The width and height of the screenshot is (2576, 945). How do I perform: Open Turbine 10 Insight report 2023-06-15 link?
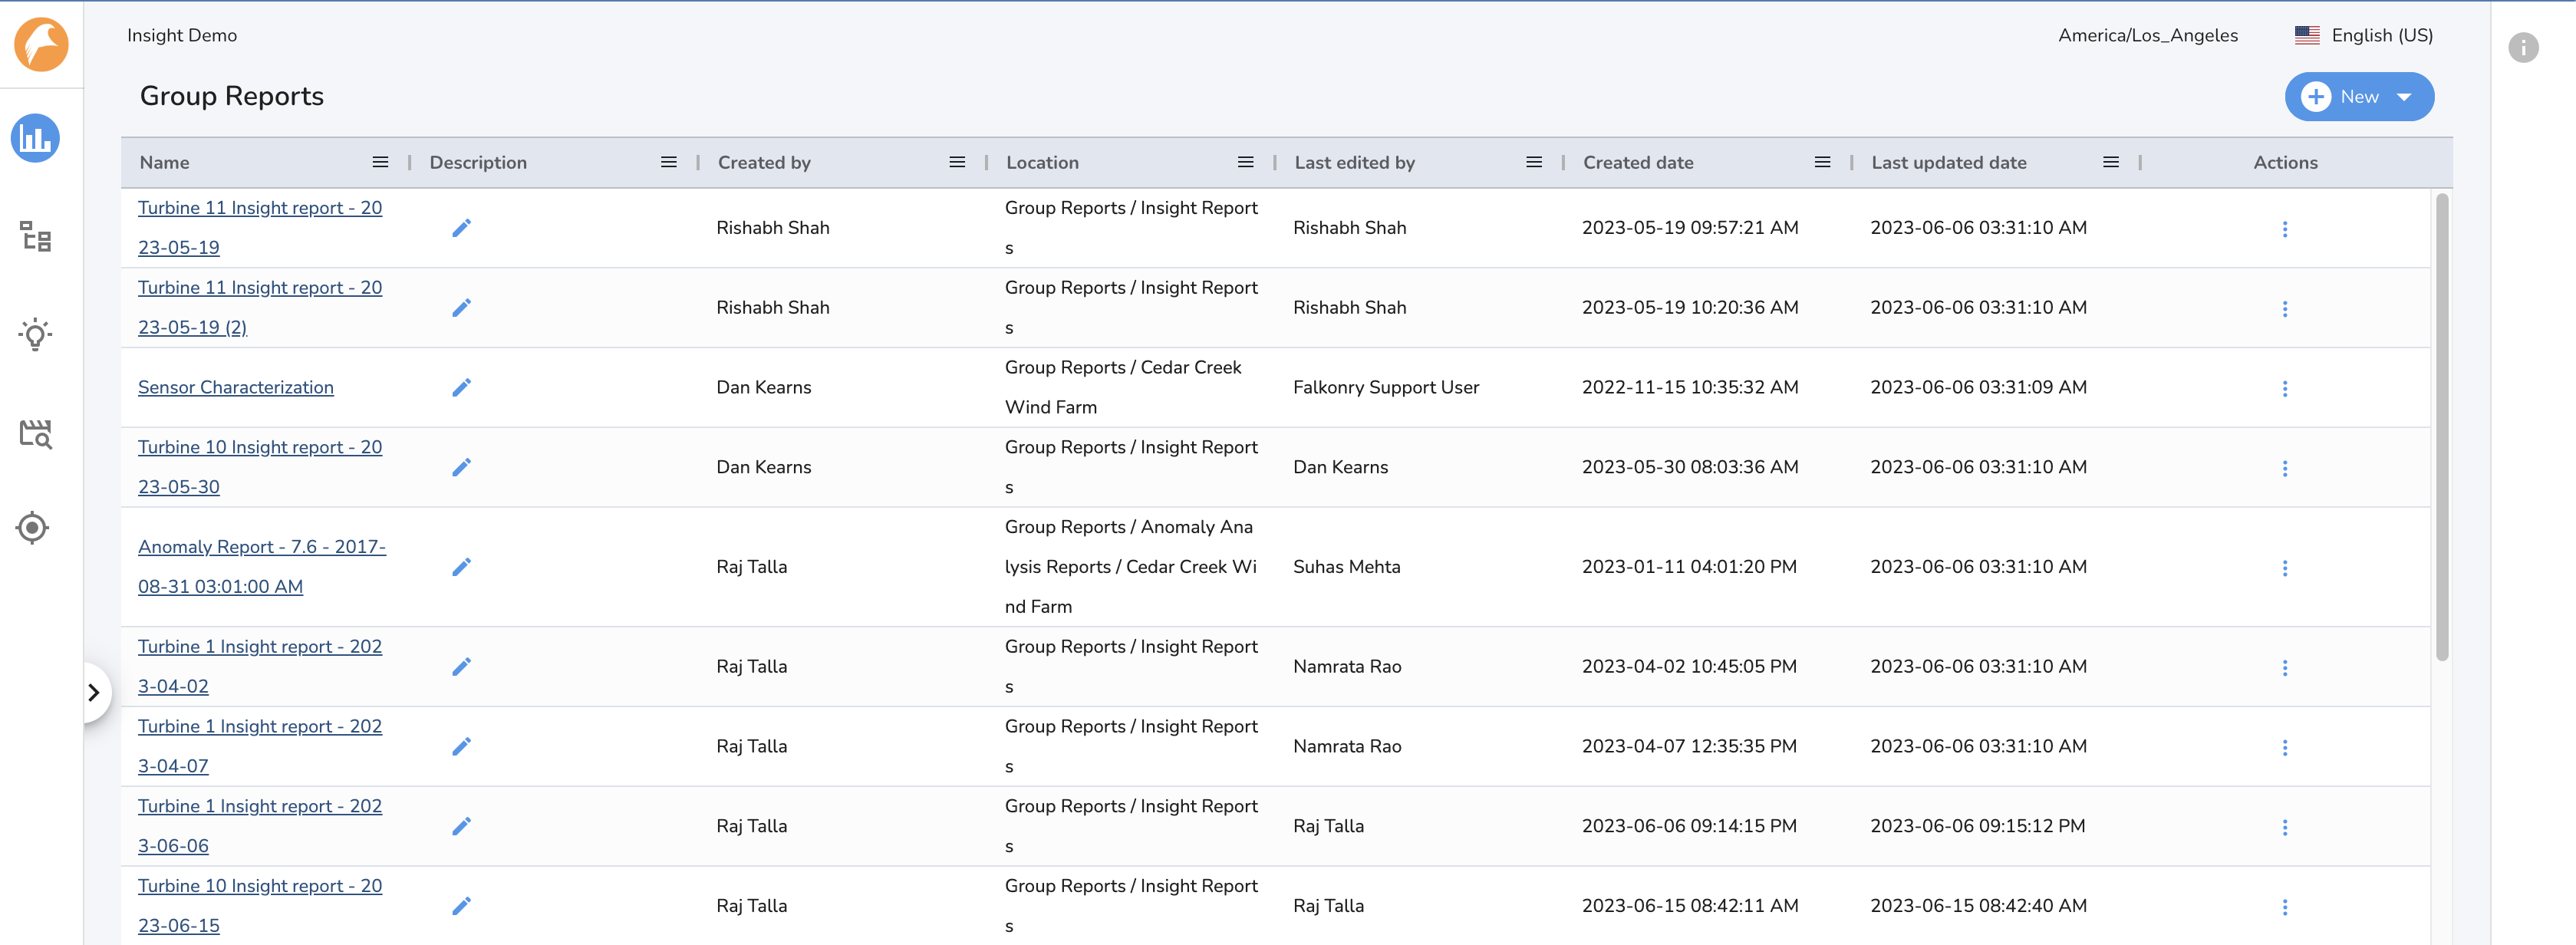(260, 906)
